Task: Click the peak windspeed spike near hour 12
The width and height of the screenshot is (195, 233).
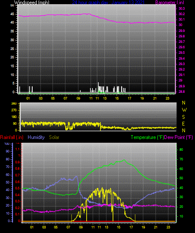Action: click(x=98, y=87)
